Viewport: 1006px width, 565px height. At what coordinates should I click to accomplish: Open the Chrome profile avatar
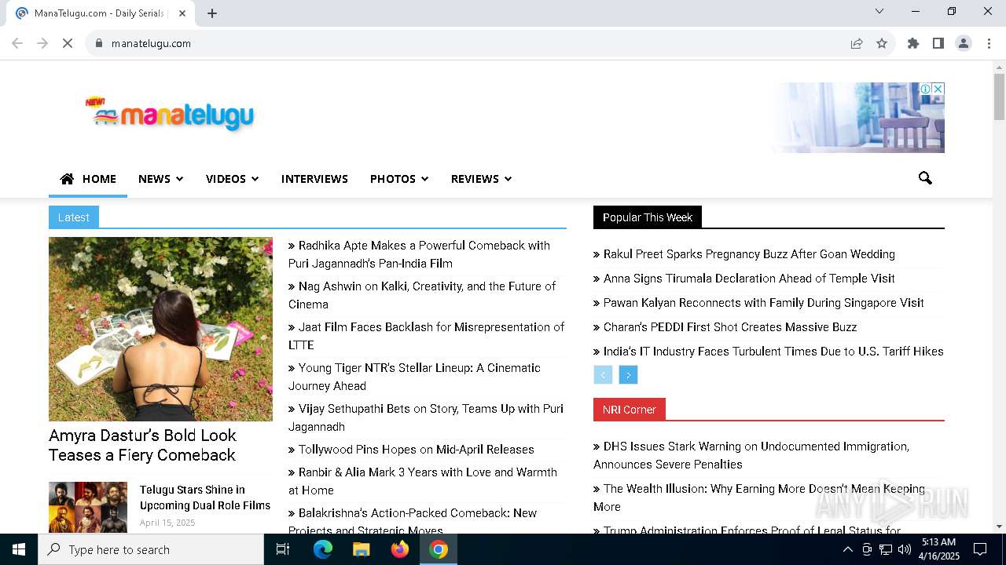coord(964,43)
